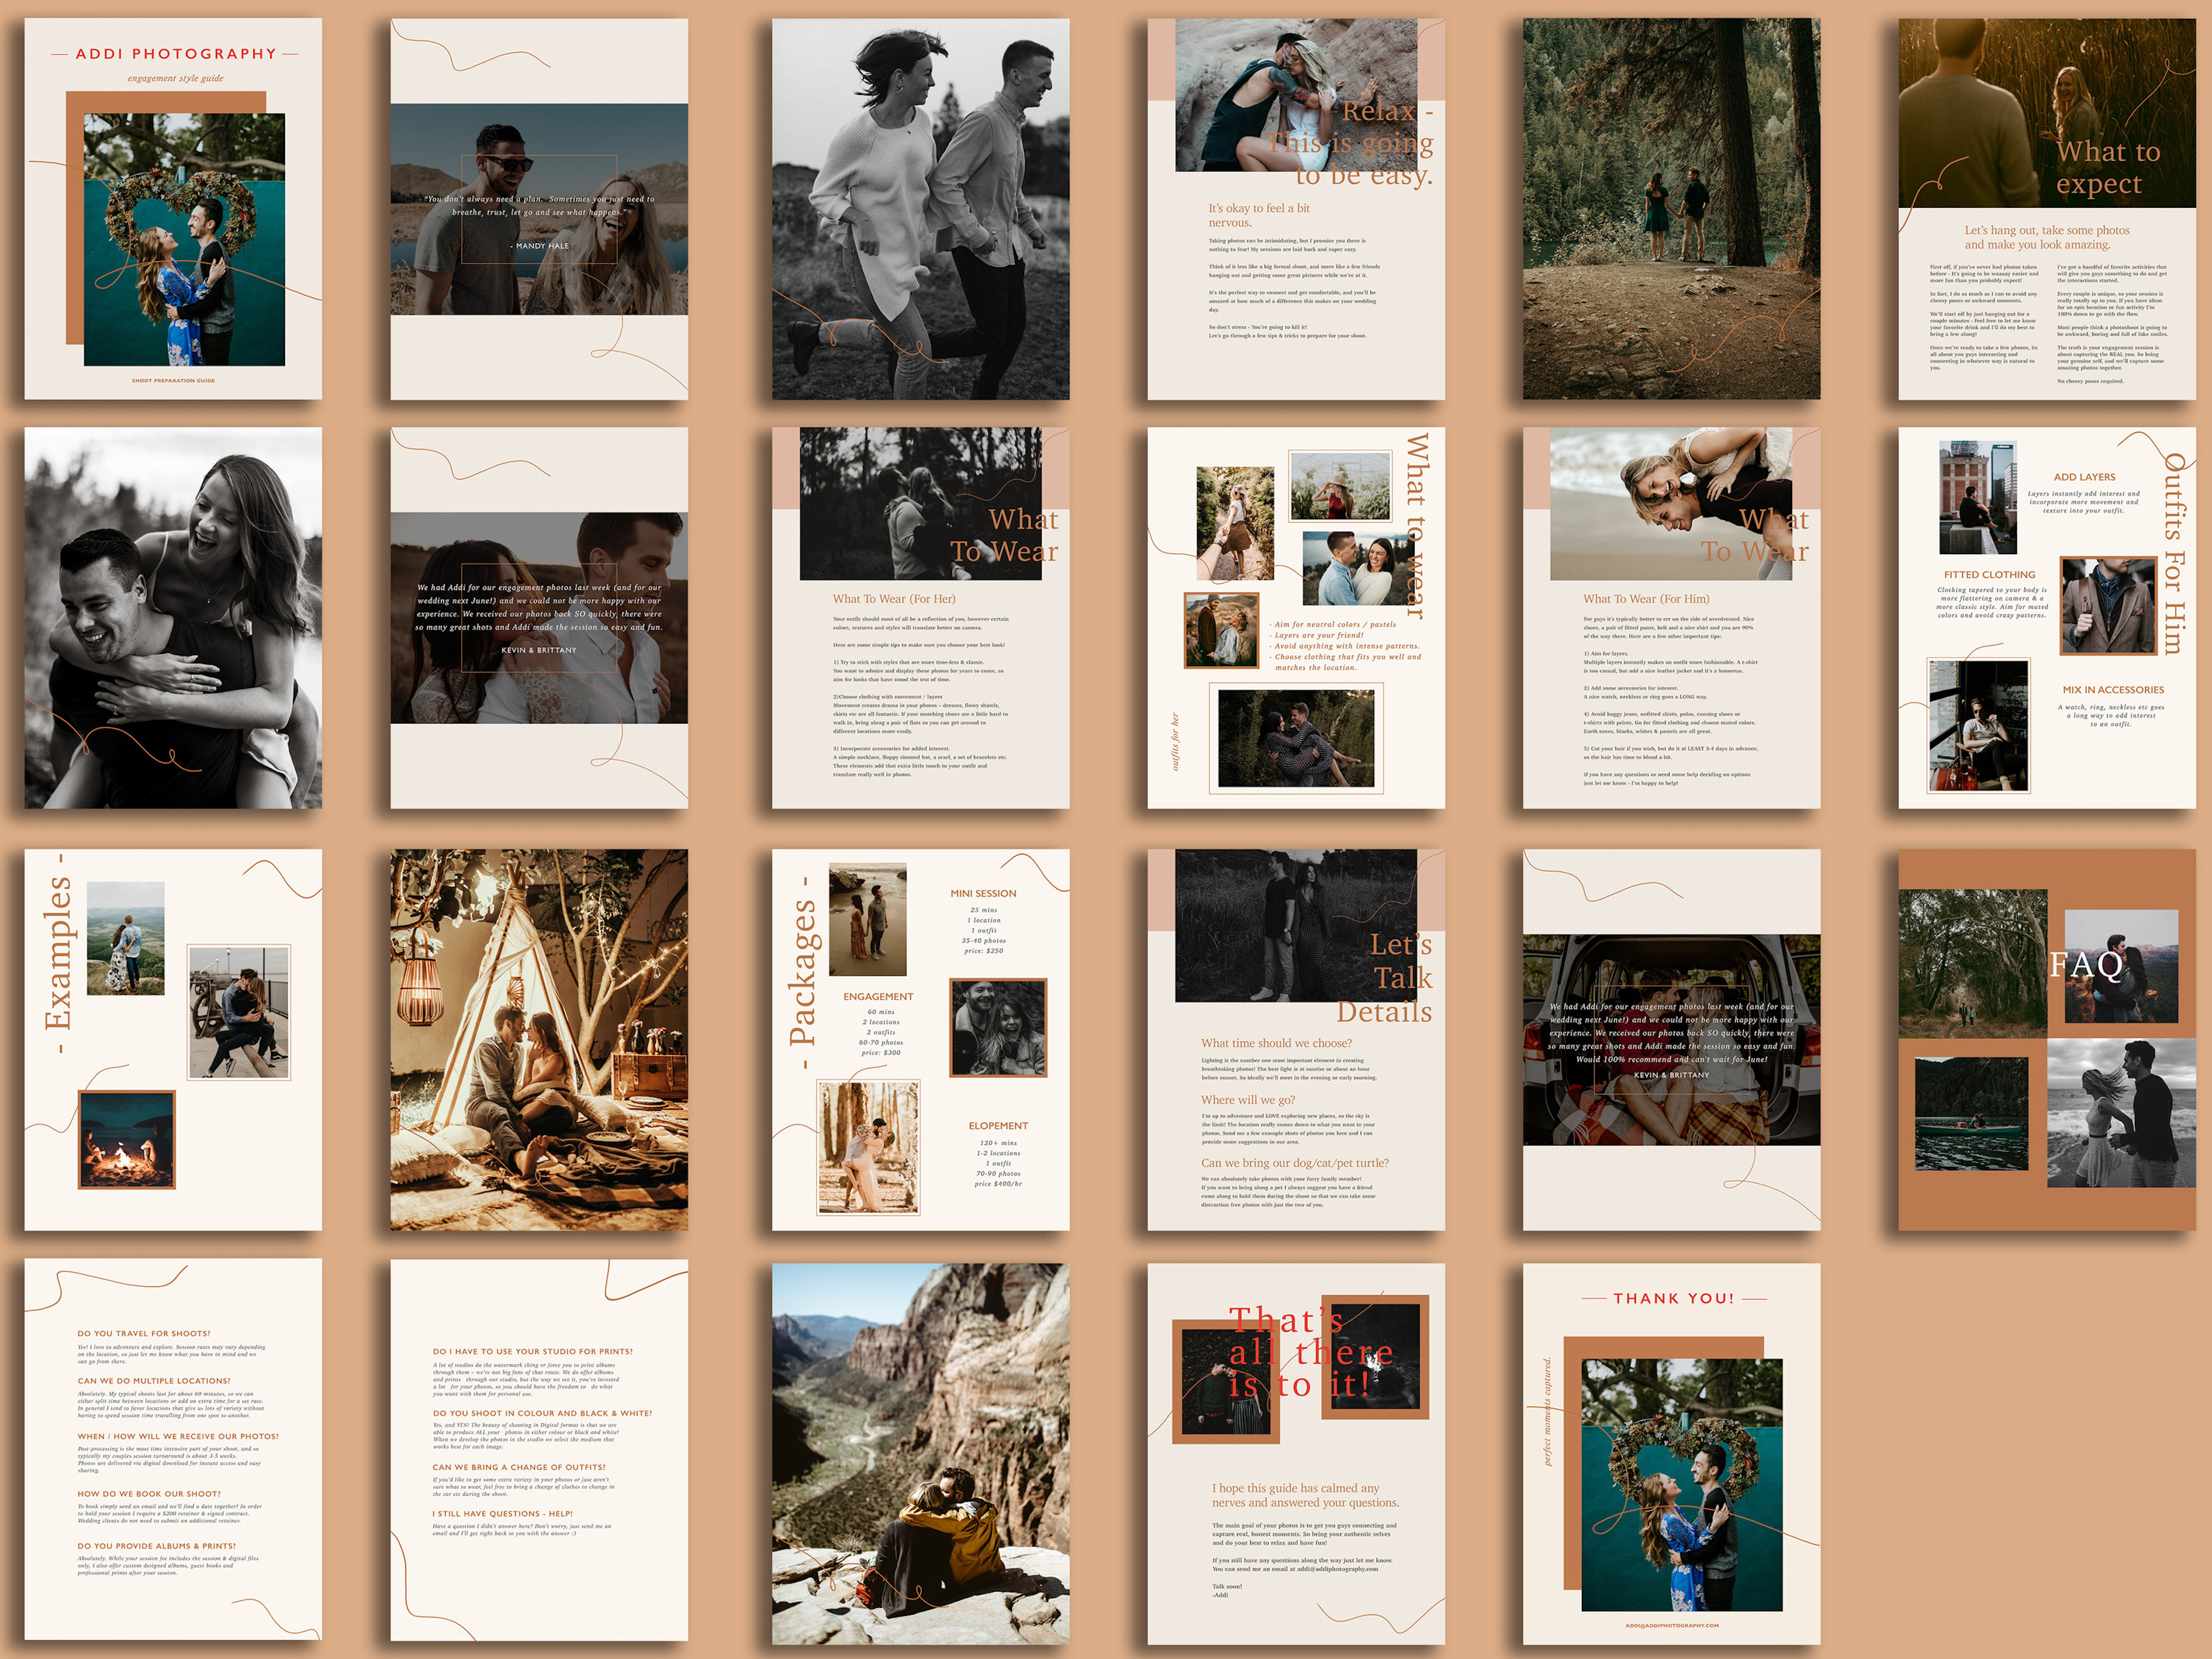Click the 'What To Wear (For Him)' page

point(1671,618)
